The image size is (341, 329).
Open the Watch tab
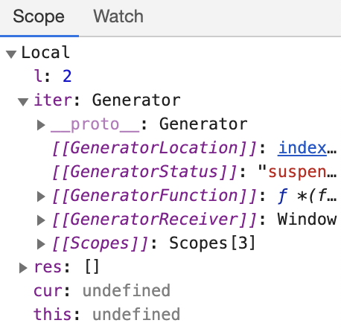click(118, 17)
